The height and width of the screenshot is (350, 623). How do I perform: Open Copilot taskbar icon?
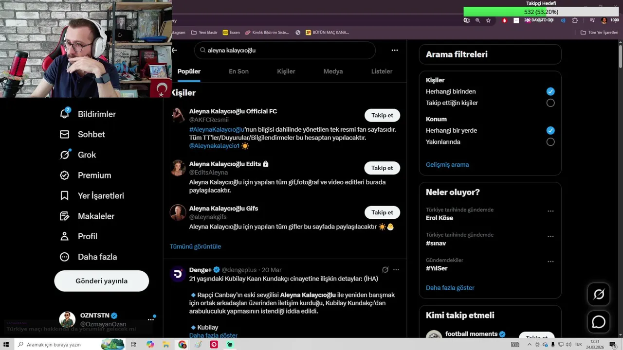tap(150, 345)
